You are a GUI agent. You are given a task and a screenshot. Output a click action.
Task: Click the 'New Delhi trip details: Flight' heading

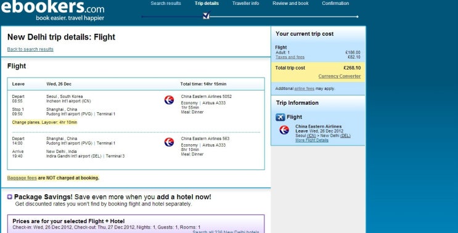tap(62, 37)
